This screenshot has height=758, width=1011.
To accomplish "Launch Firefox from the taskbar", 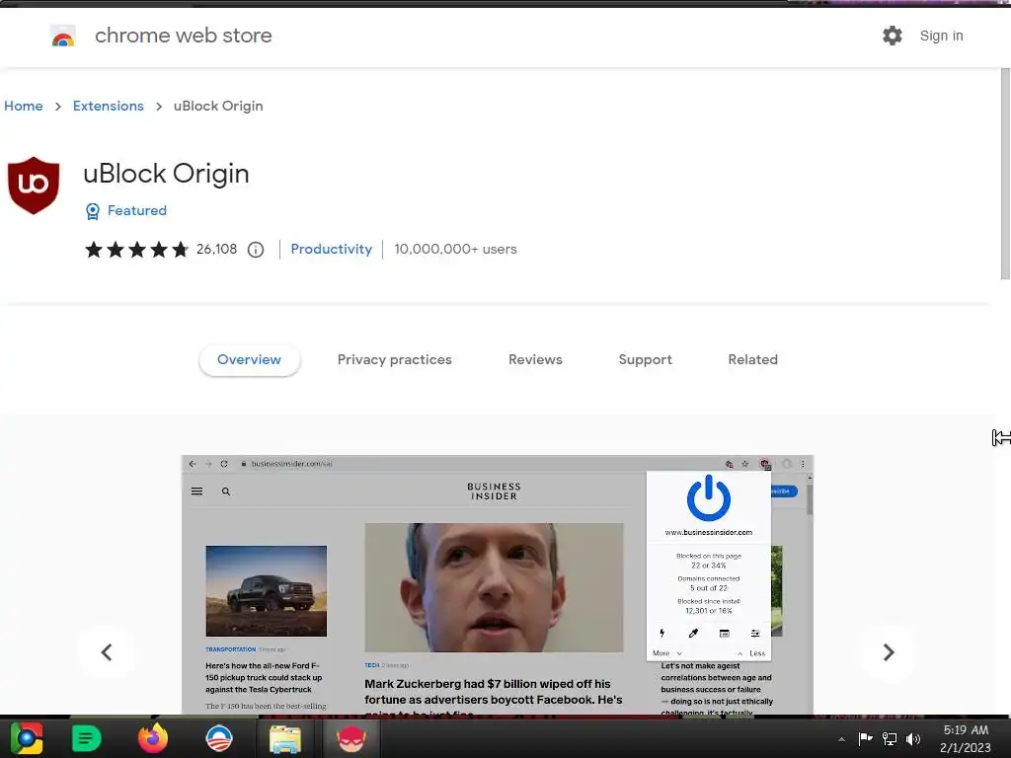I will pyautogui.click(x=153, y=738).
